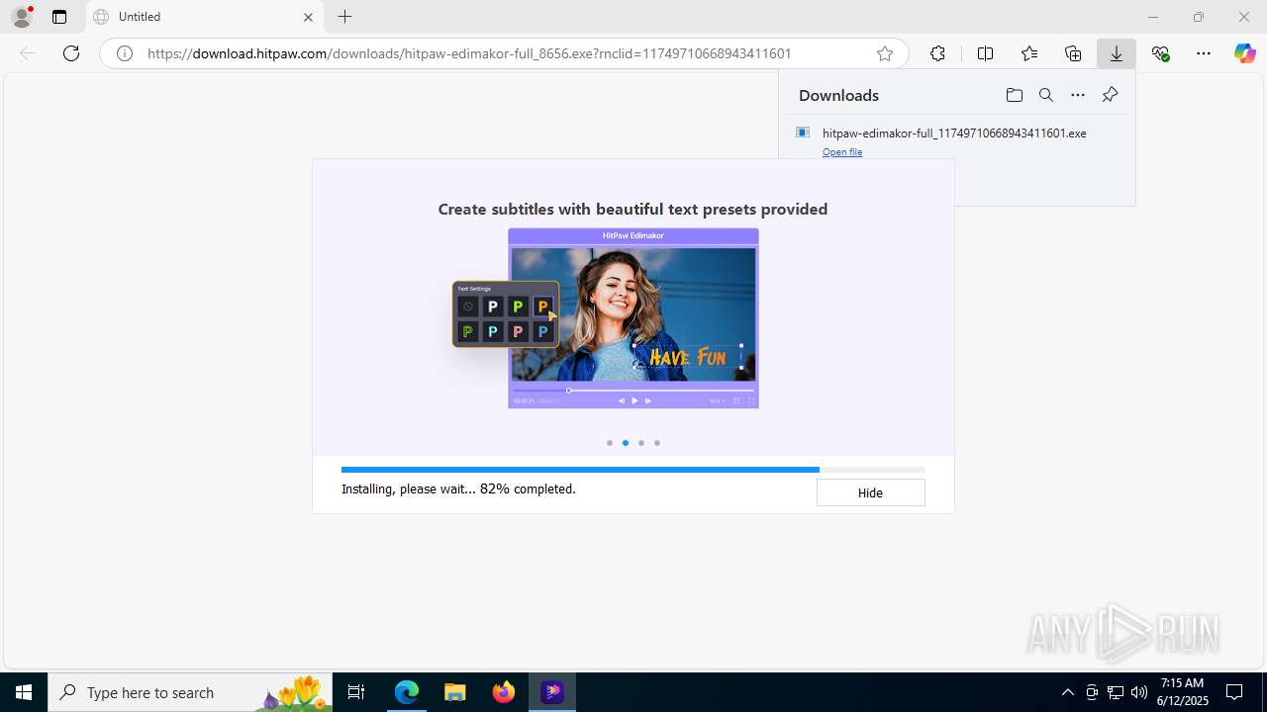Open Browser essentials icon

(1161, 53)
